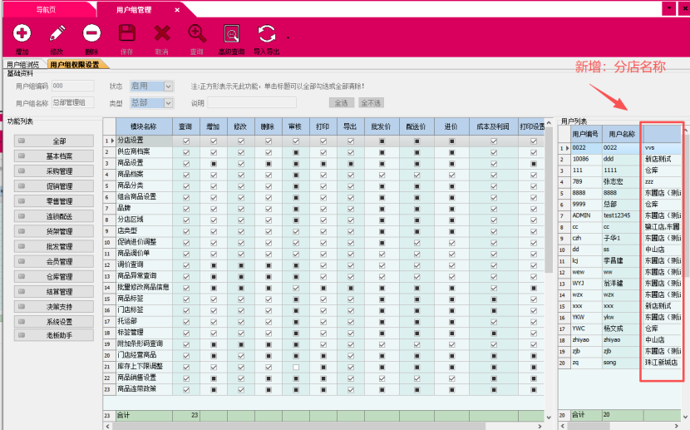The height and width of the screenshot is (430, 690).
Task: Select 决策支持 in the function list
Action: coord(54,306)
